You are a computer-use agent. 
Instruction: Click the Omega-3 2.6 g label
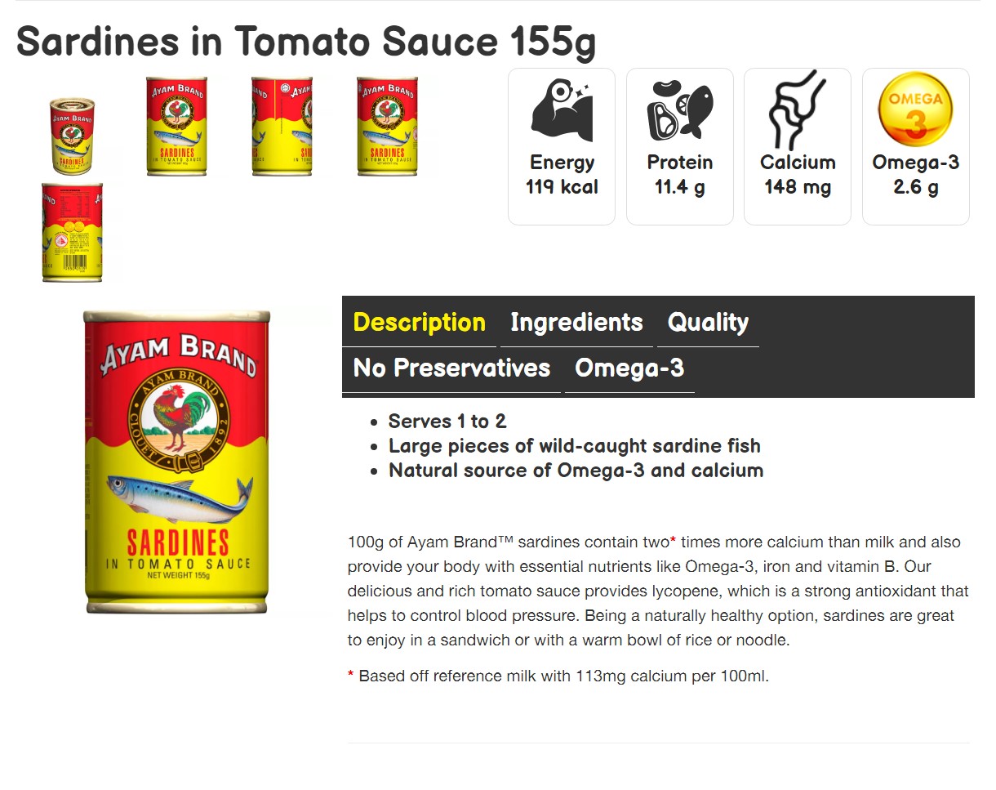(x=915, y=175)
